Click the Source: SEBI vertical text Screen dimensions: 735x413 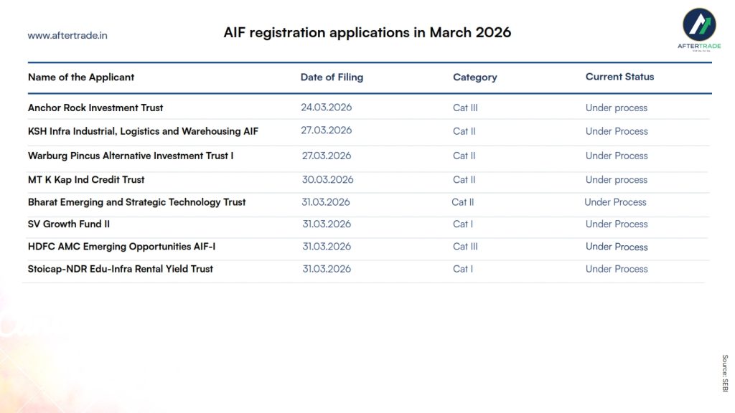pyautogui.click(x=724, y=373)
